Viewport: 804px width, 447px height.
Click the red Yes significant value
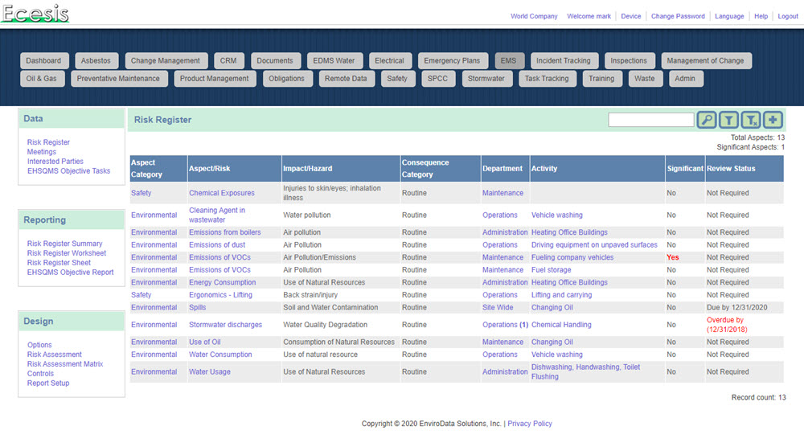click(672, 257)
